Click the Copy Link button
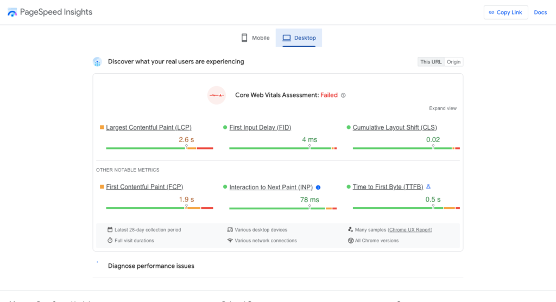 point(506,12)
